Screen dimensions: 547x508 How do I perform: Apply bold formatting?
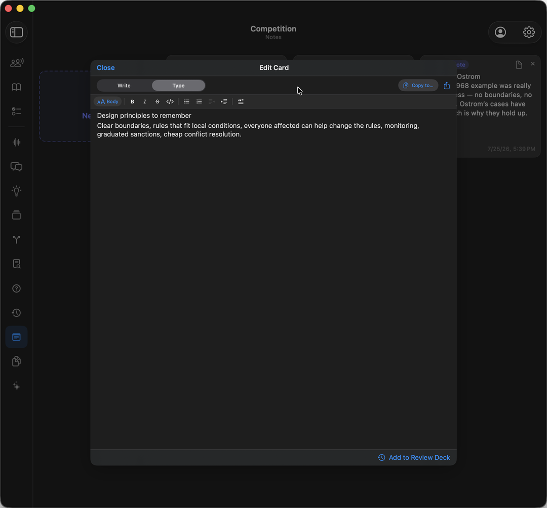pyautogui.click(x=132, y=101)
